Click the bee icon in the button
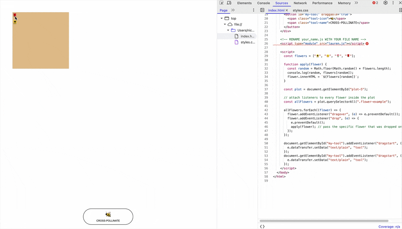The width and height of the screenshot is (402, 229). point(108,214)
